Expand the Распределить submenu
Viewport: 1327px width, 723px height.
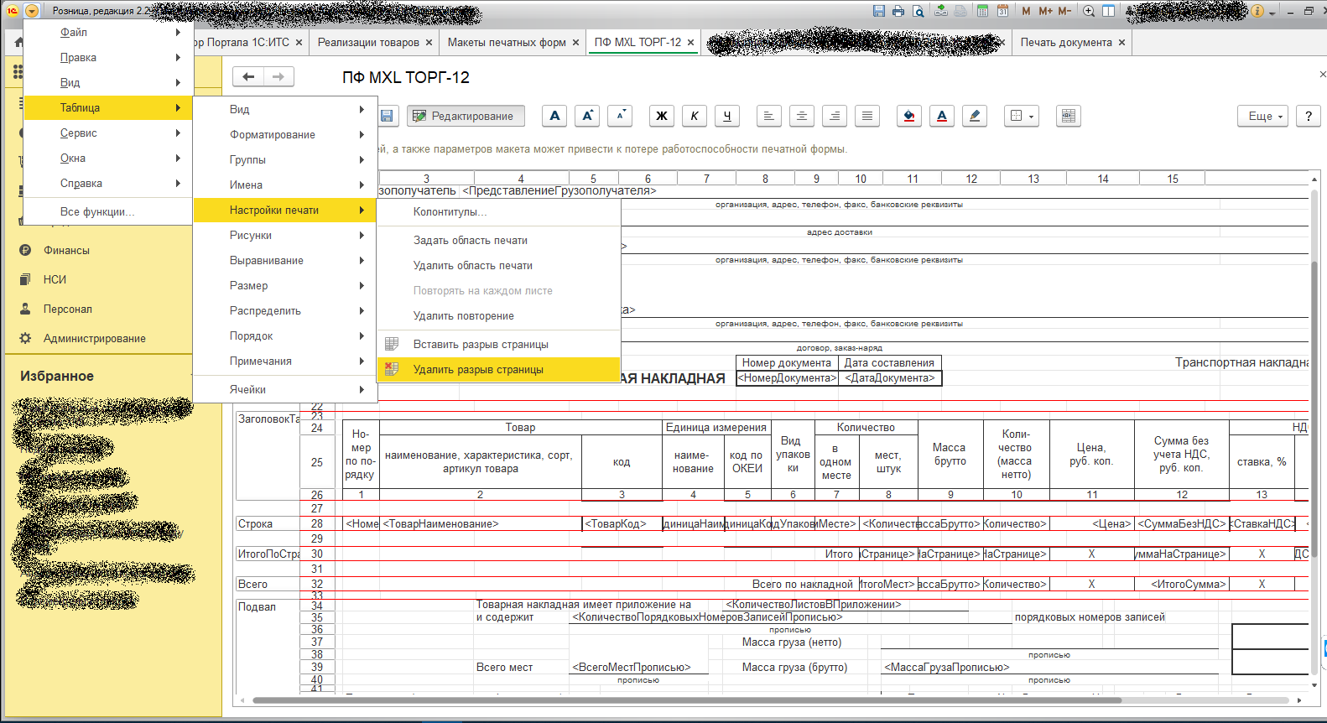click(285, 310)
